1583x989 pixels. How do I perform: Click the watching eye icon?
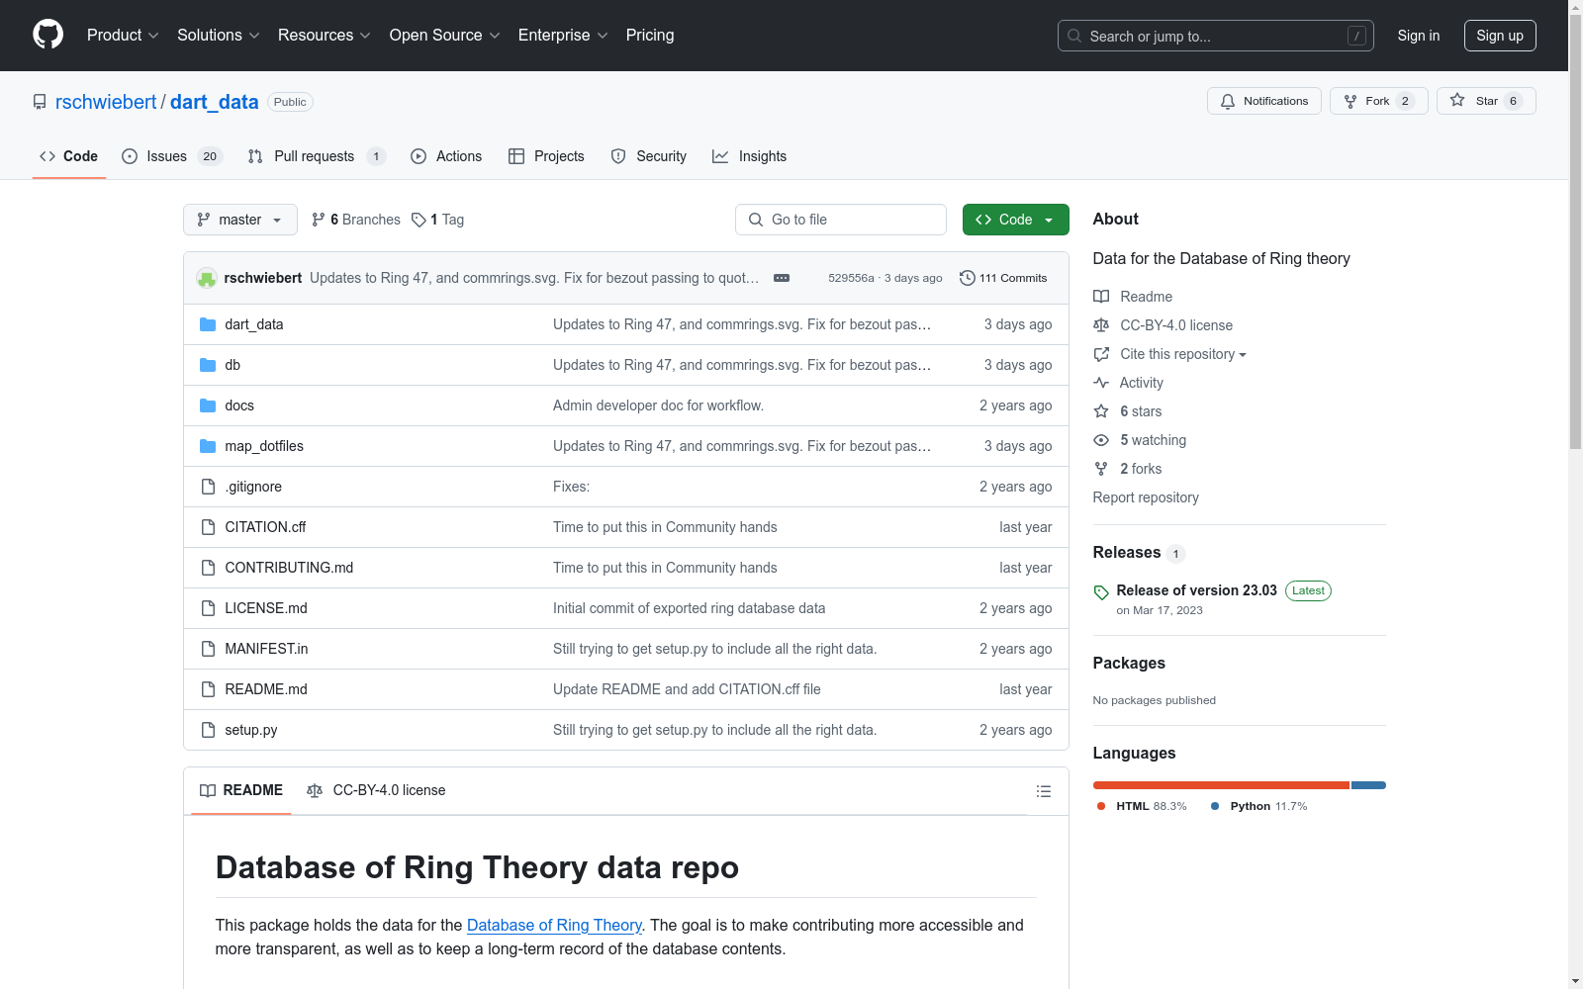[1101, 440]
